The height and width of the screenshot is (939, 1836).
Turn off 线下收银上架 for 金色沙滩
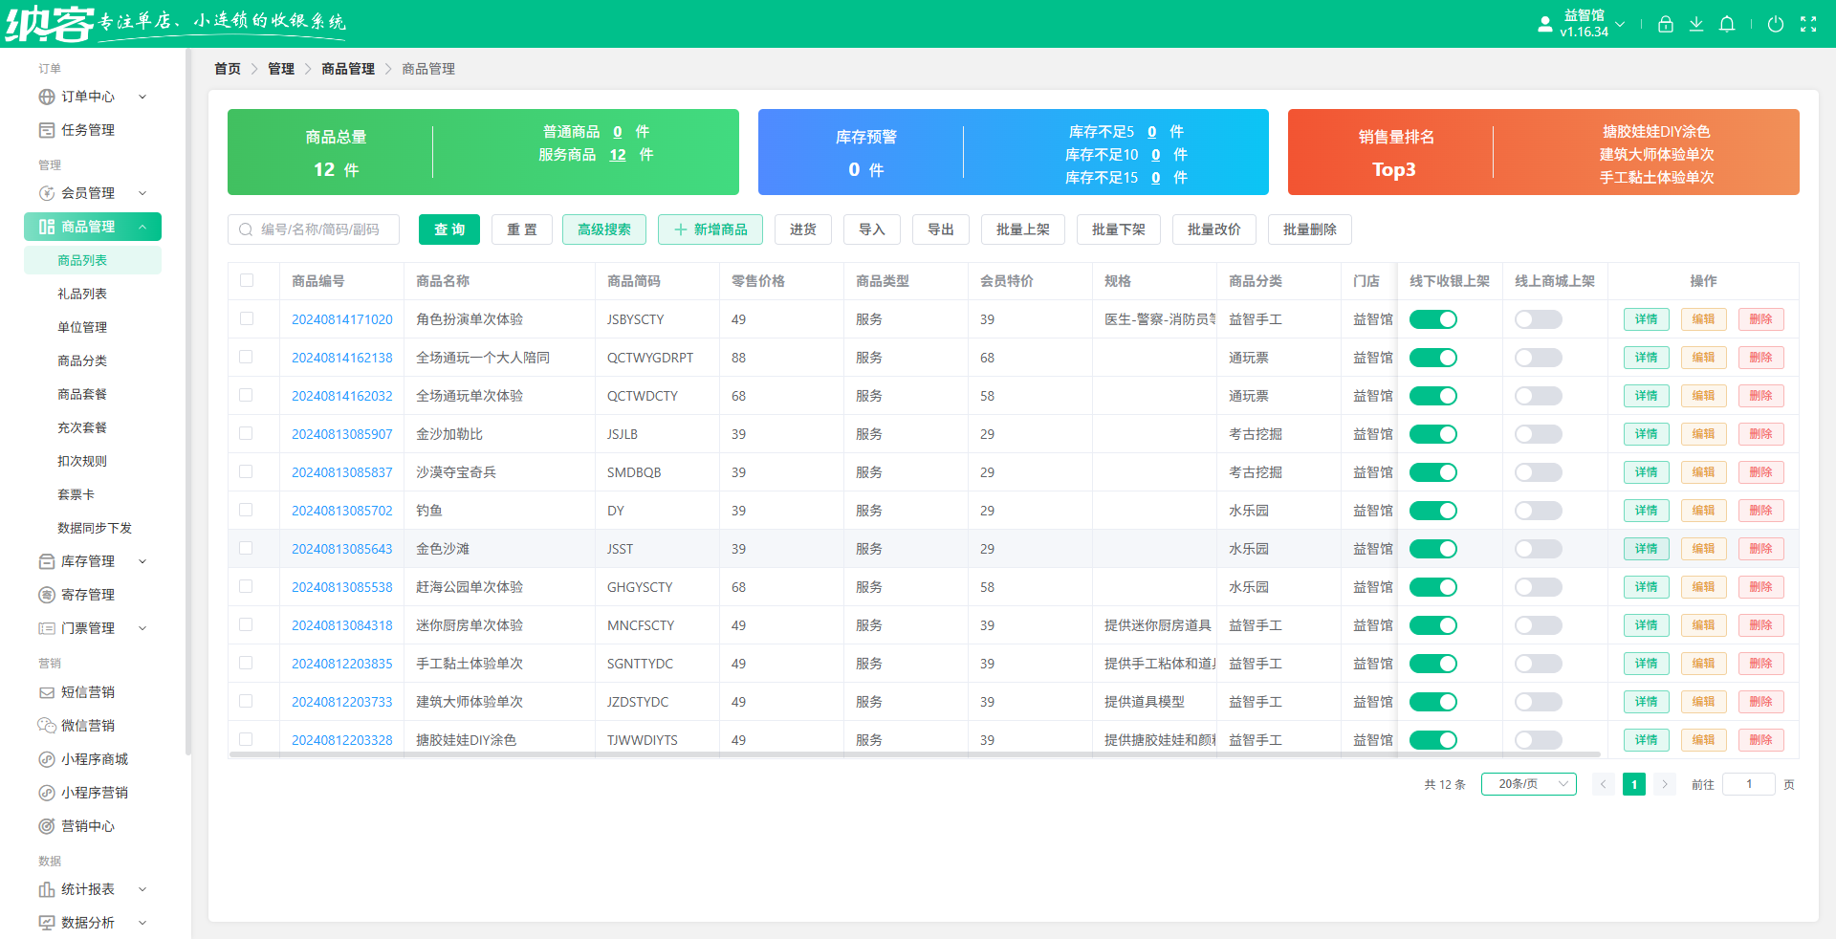[1433, 549]
